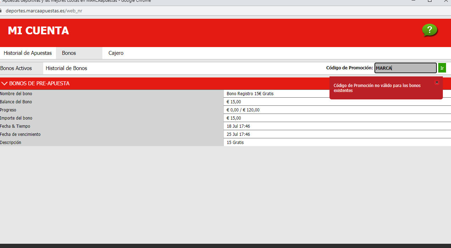Open the Historial de Bonos sub-tab
The height and width of the screenshot is (248, 451).
tap(66, 68)
